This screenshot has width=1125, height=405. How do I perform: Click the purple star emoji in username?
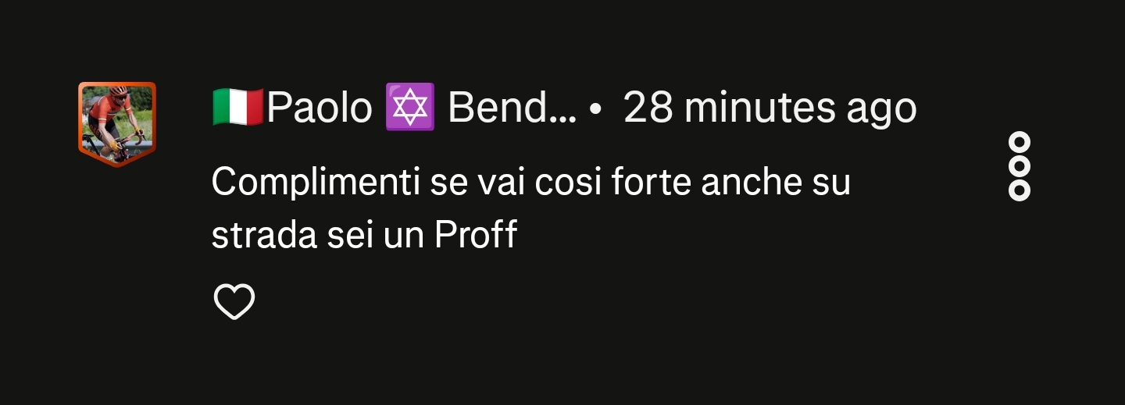[x=409, y=108]
